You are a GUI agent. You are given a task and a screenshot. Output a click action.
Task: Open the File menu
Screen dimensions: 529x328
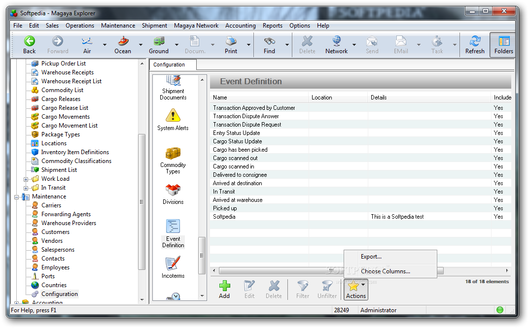[18, 26]
